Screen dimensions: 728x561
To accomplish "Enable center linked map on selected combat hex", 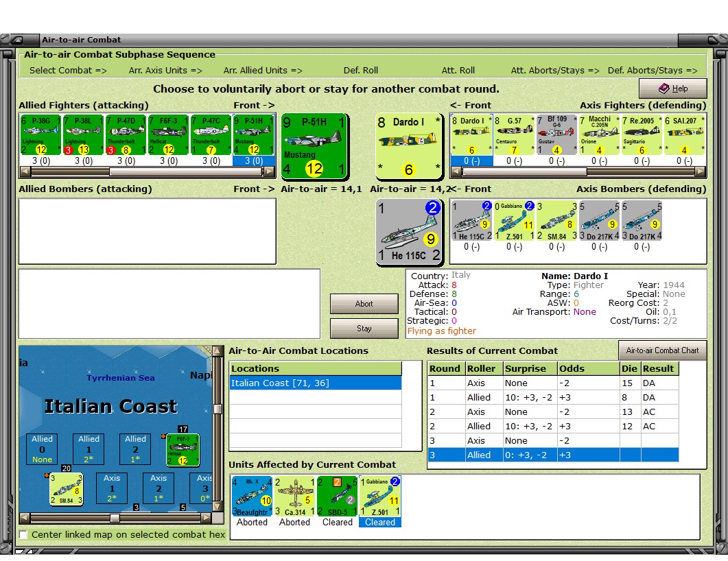I will click(23, 534).
